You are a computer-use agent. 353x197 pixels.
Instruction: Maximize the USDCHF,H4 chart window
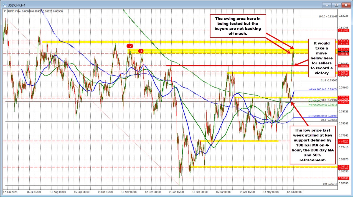point(337,5)
